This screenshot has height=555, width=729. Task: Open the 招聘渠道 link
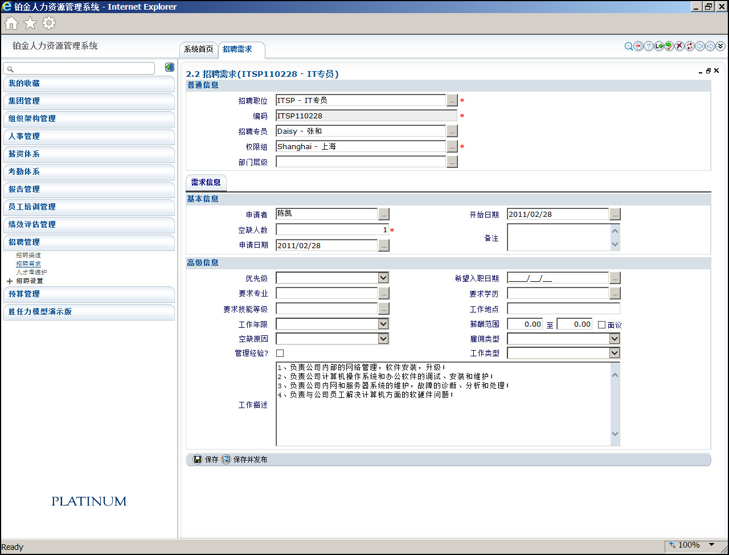pyautogui.click(x=28, y=256)
